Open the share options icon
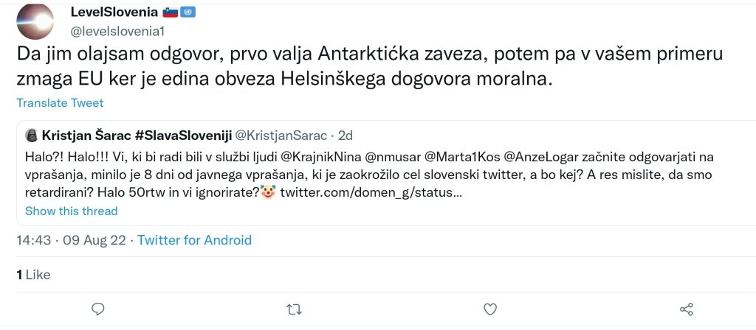756x330 pixels. click(685, 309)
